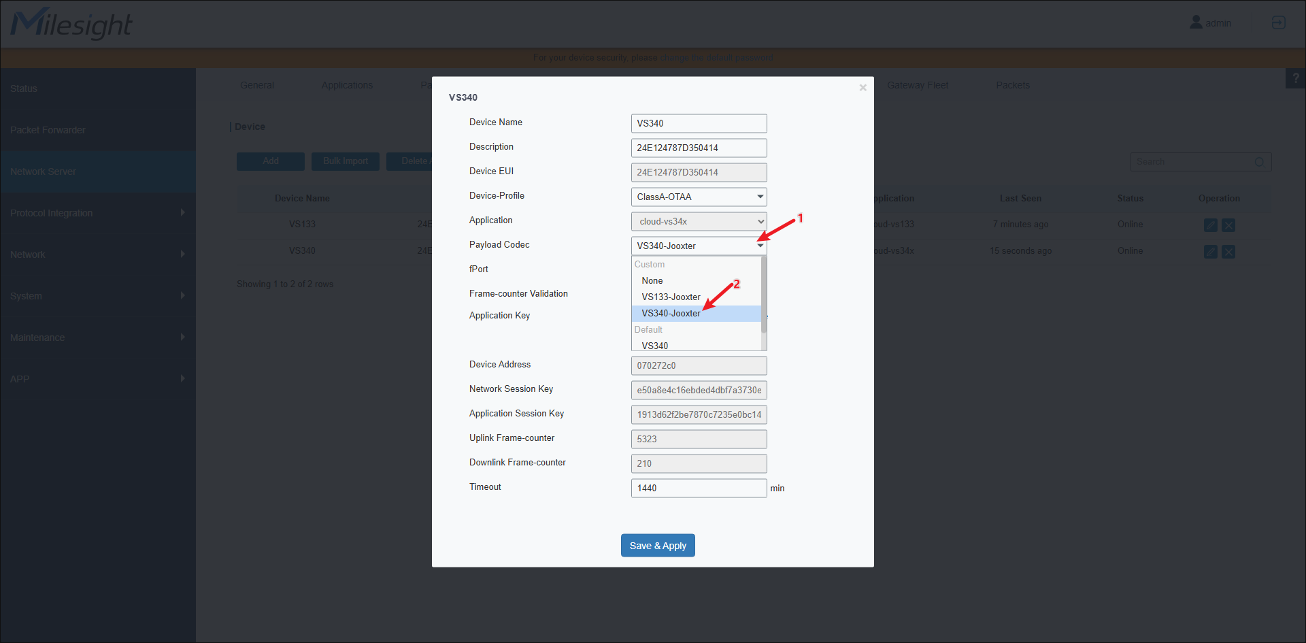Click Device Name column header

(302, 199)
